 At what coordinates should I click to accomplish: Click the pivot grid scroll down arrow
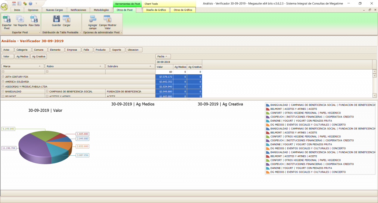click(374, 96)
